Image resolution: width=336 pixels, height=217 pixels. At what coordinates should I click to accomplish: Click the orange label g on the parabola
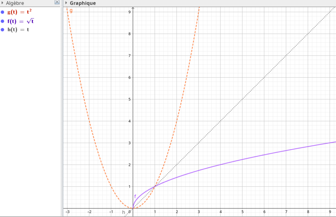[71, 11]
